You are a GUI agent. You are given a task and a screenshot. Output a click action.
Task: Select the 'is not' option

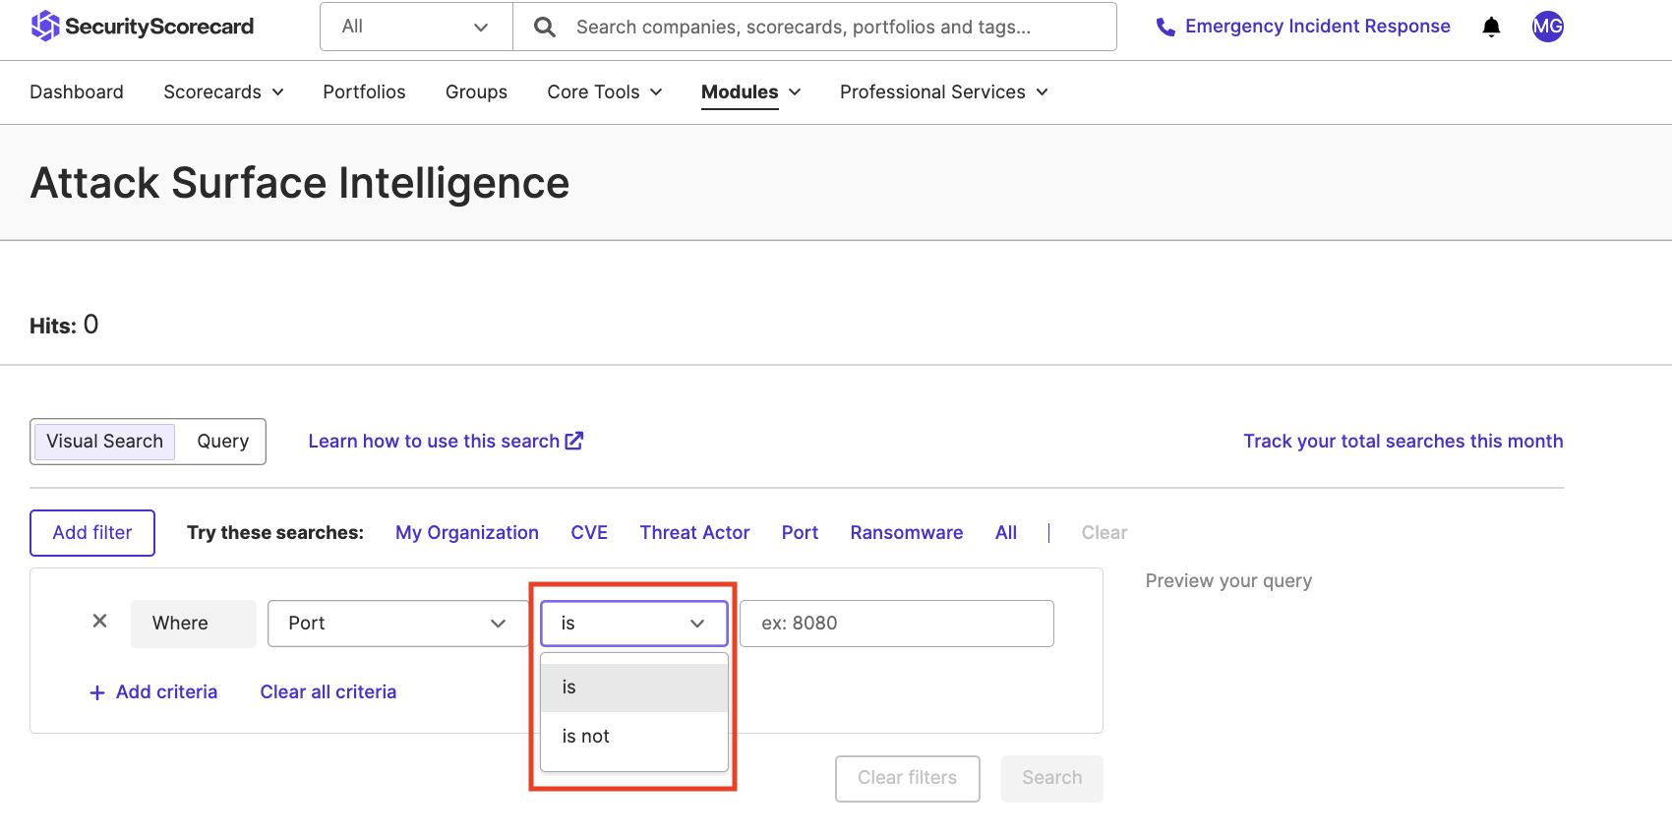tap(634, 737)
